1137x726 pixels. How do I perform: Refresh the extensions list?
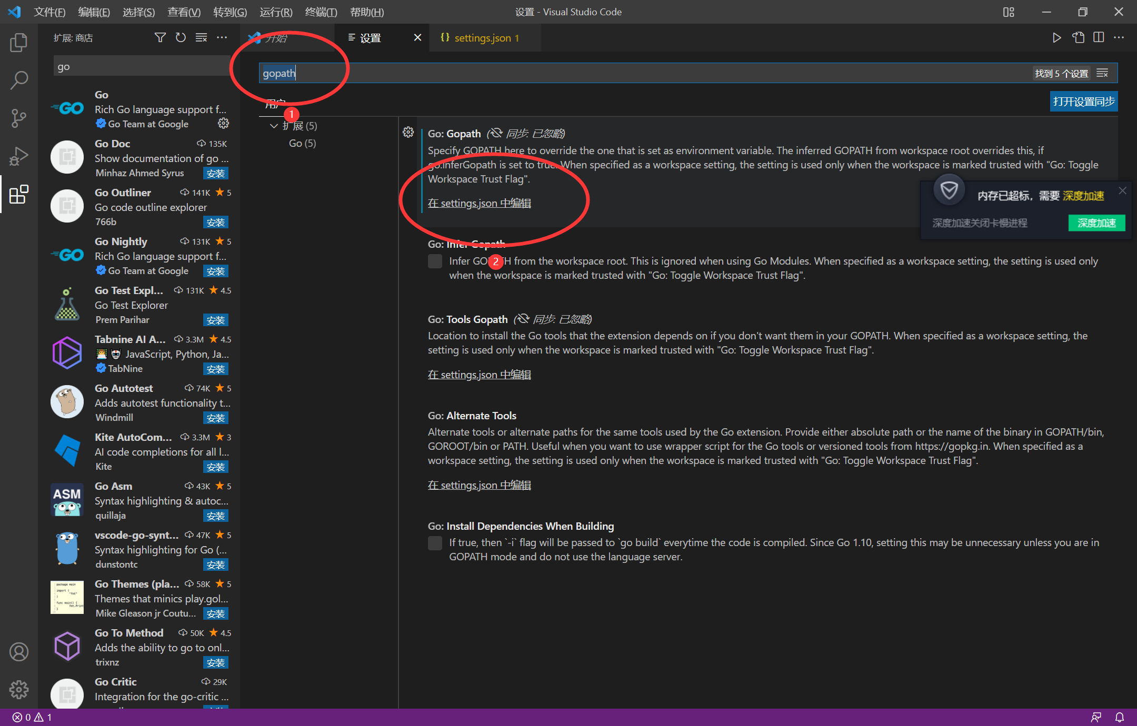[181, 37]
